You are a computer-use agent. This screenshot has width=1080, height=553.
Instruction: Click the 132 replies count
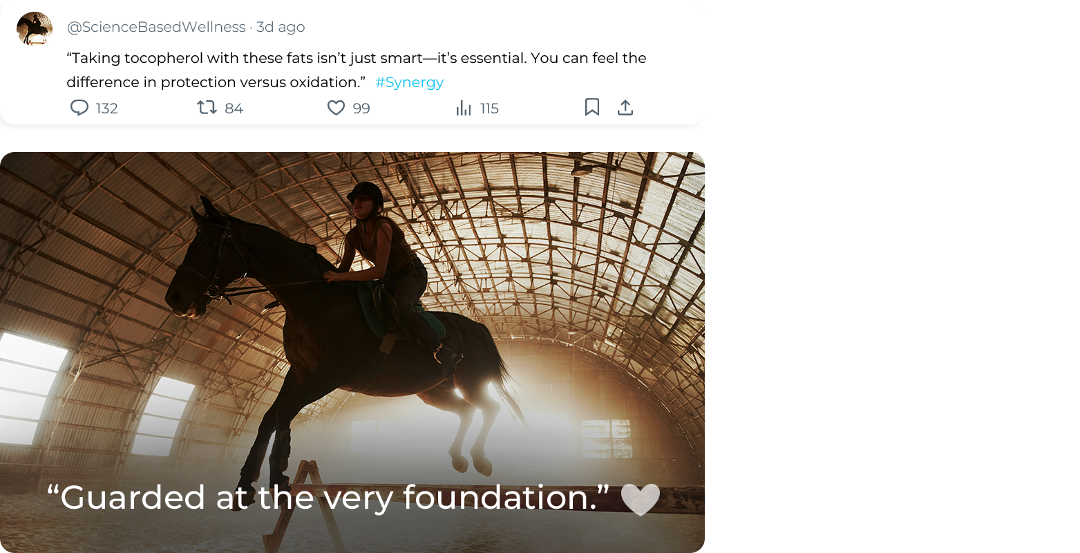click(x=106, y=109)
